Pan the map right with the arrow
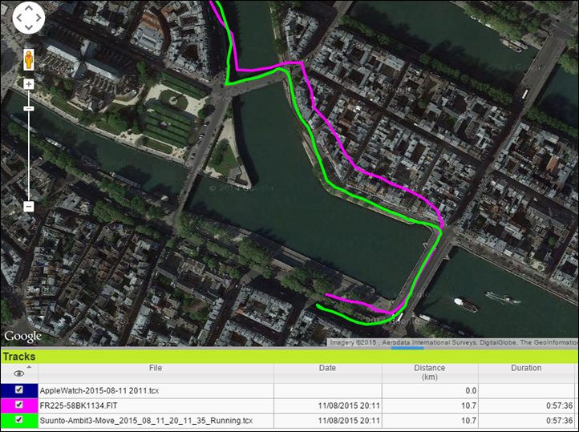This screenshot has width=579, height=432. point(40,18)
